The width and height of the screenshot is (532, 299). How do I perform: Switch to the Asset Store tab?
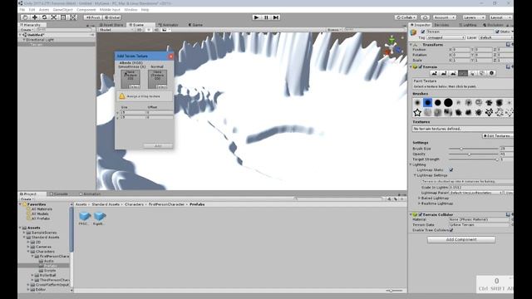pos(111,25)
